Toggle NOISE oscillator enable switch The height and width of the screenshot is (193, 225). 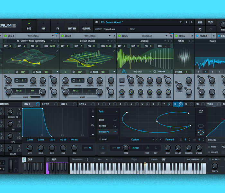point(176,36)
